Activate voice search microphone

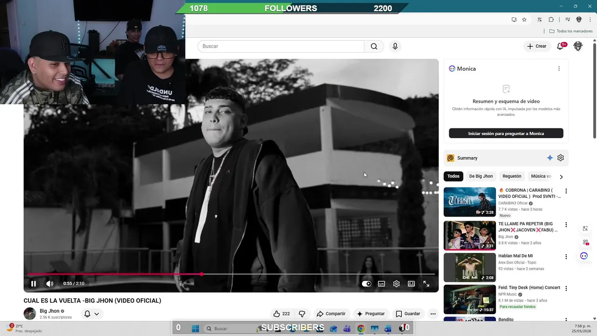(395, 46)
